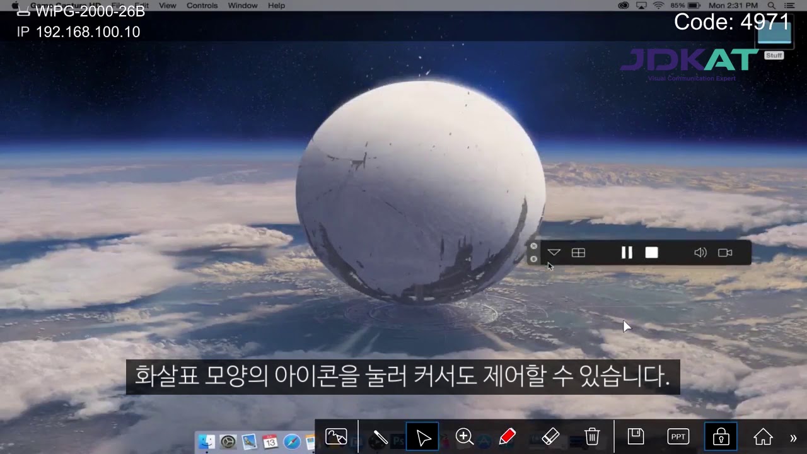Open the Notification Center list icon

[788, 6]
